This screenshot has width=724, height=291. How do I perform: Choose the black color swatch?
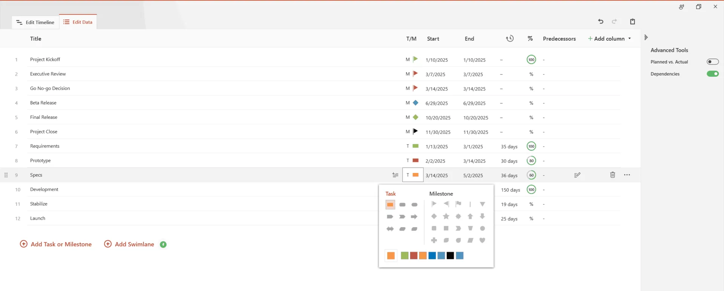[x=450, y=256]
